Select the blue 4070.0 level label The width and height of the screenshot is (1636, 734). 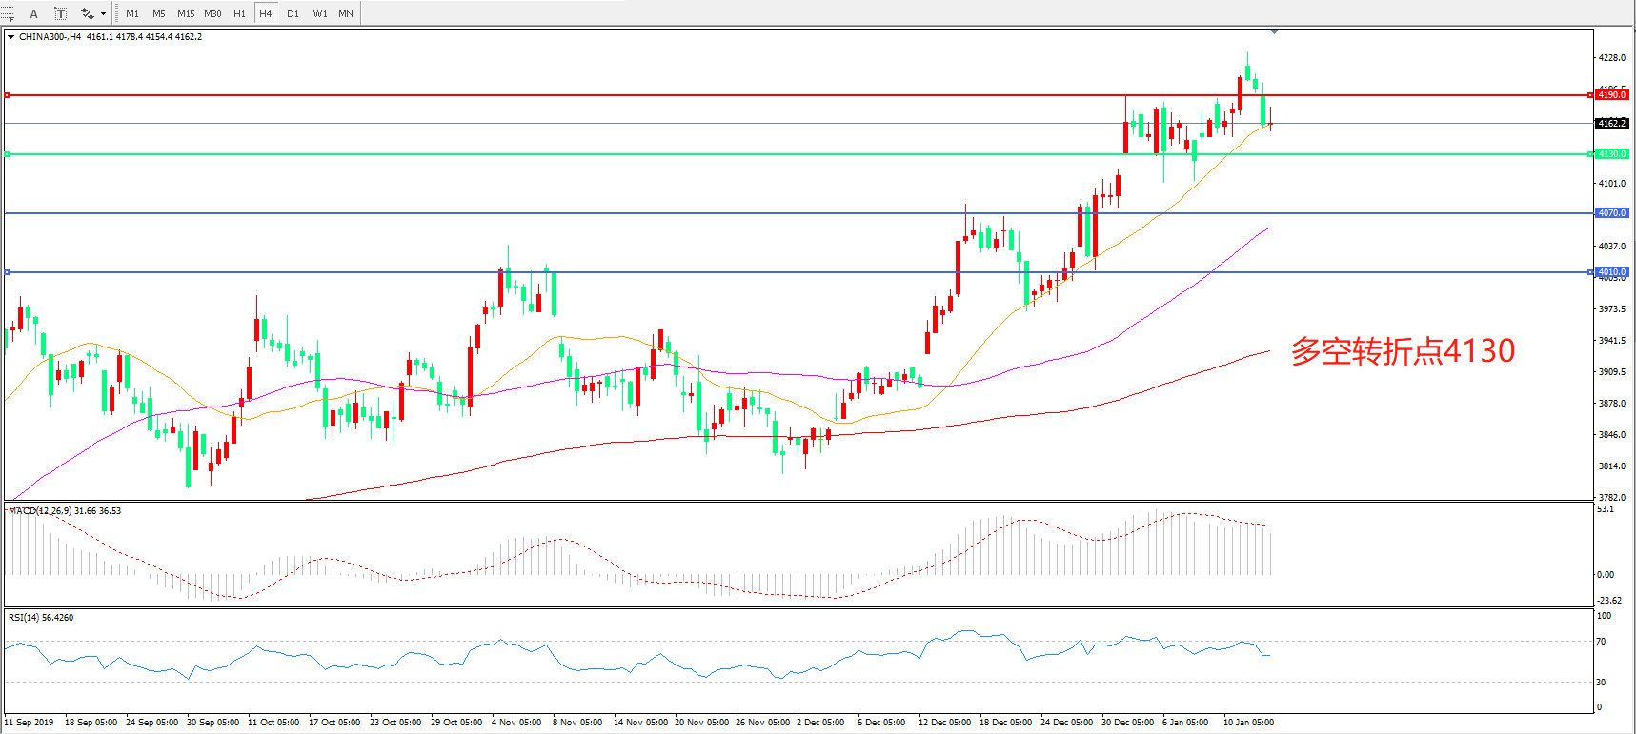(x=1612, y=213)
